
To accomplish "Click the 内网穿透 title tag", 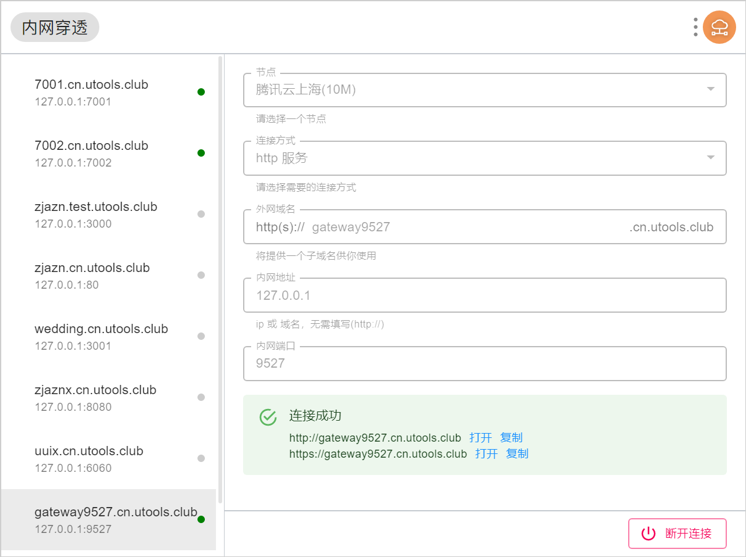I will pyautogui.click(x=55, y=28).
